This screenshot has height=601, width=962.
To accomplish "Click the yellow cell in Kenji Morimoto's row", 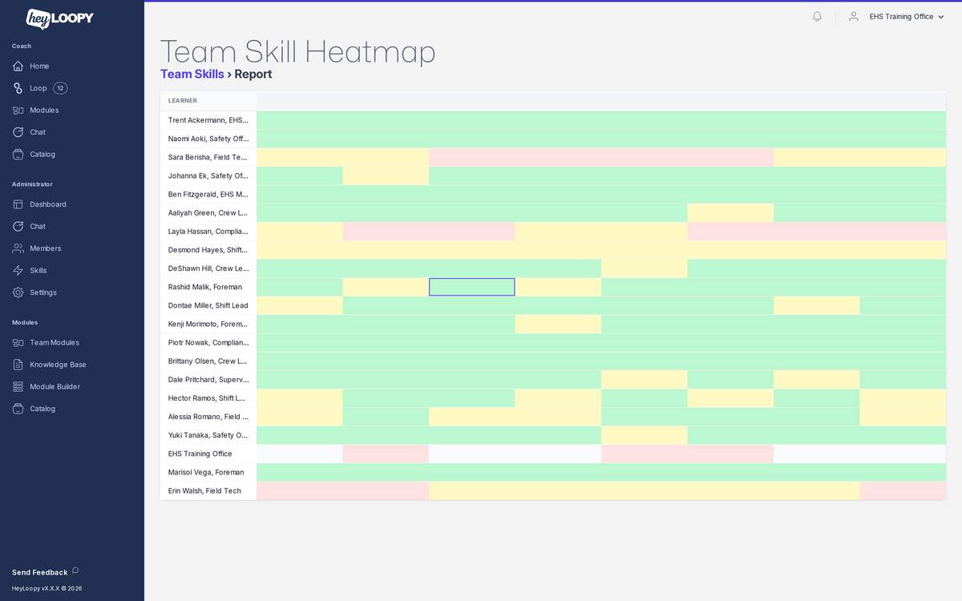I will [x=558, y=324].
